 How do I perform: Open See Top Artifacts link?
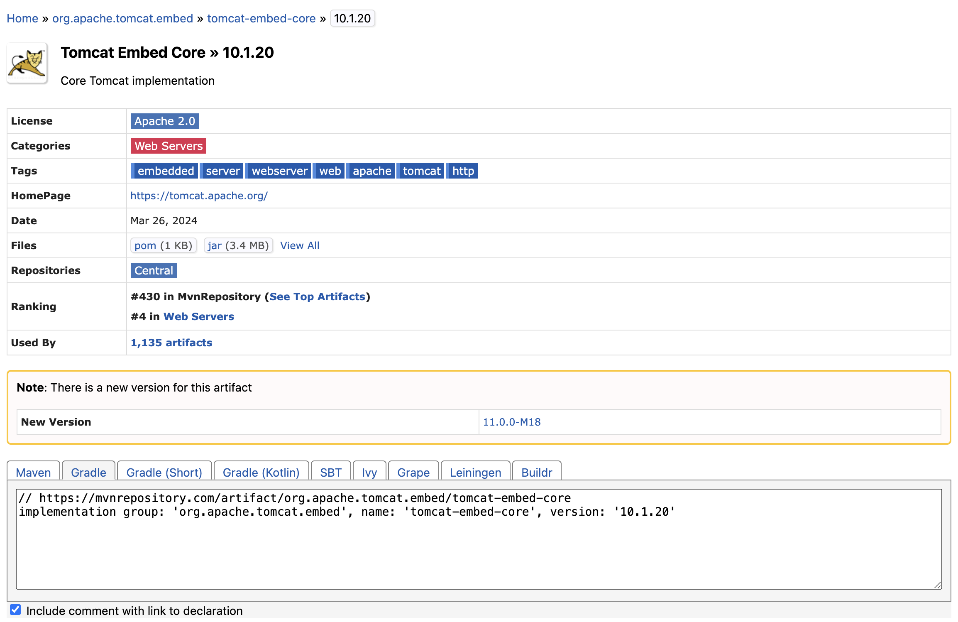tap(318, 296)
